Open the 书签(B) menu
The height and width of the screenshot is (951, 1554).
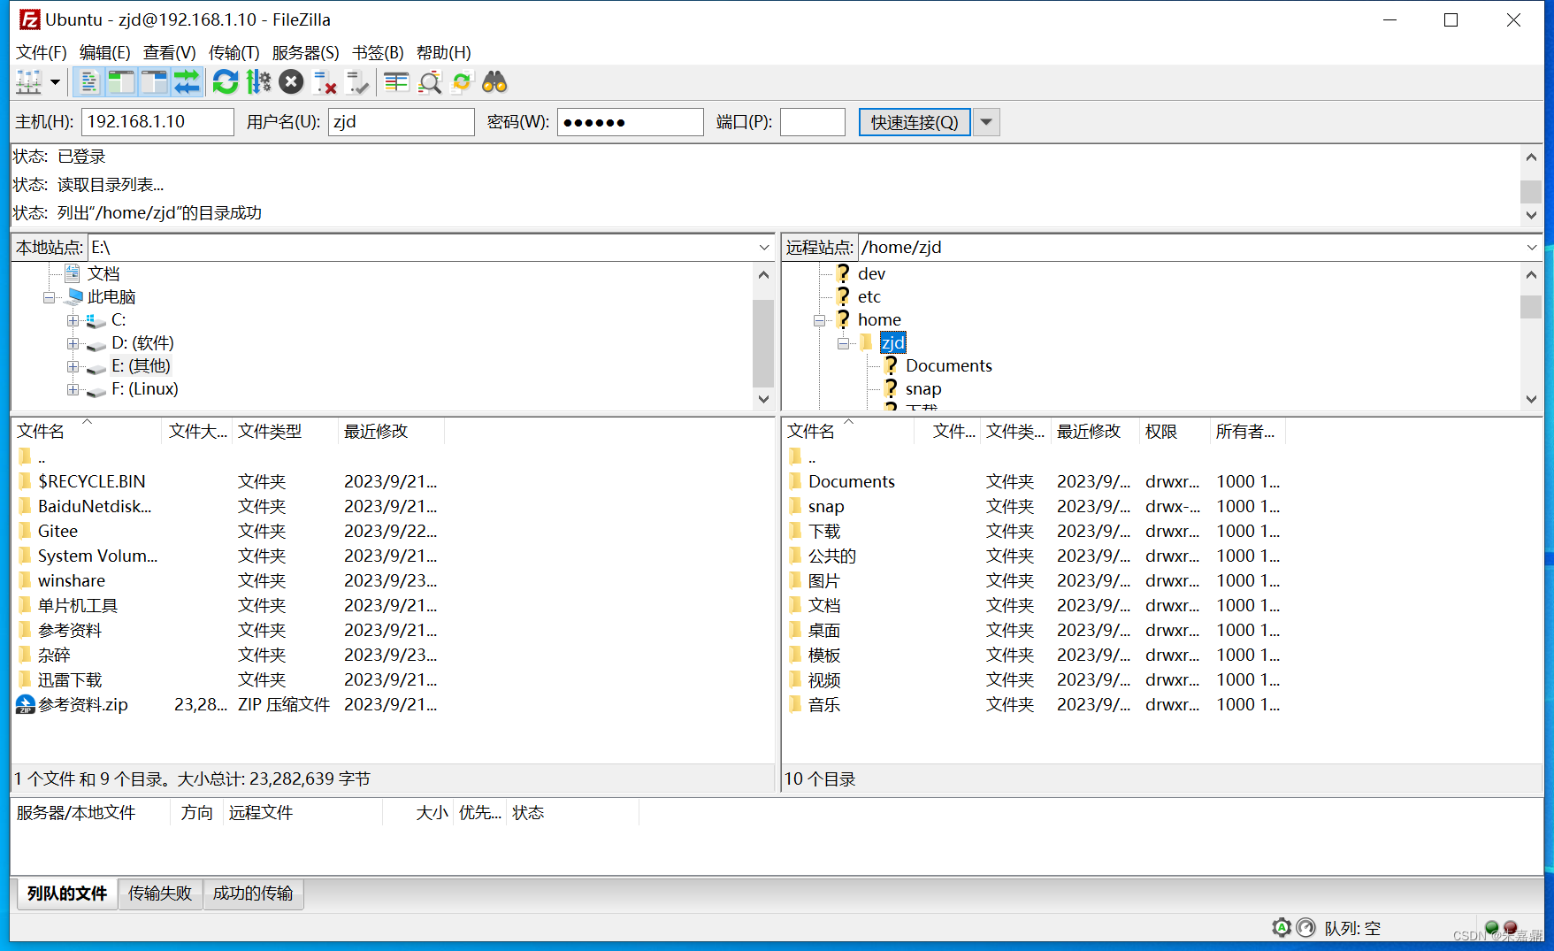[378, 52]
